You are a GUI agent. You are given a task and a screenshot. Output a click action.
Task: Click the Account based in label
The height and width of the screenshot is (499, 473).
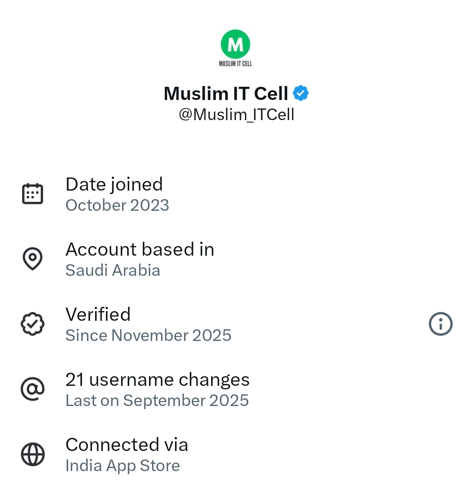[x=140, y=250]
